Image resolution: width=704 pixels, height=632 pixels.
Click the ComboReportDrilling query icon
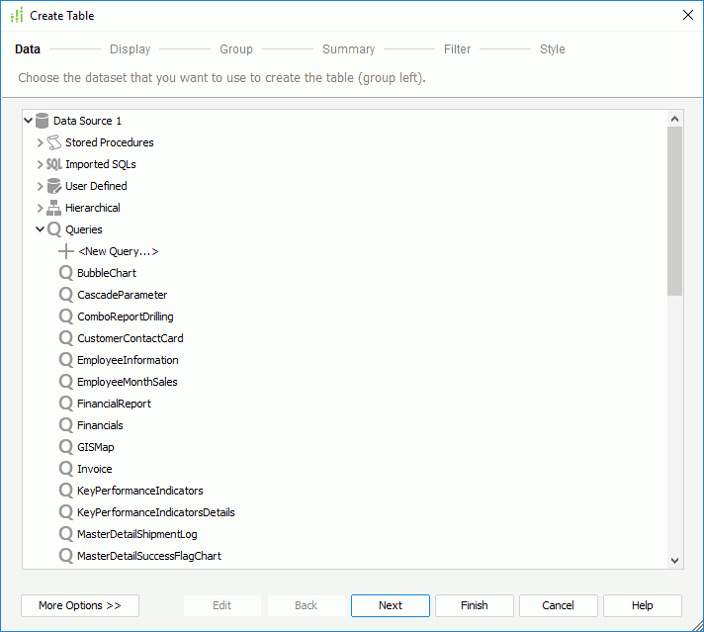click(66, 316)
